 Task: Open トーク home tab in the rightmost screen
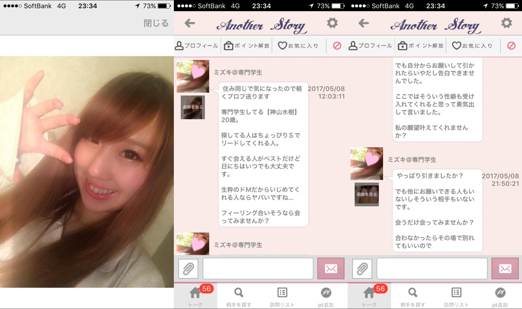[369, 296]
